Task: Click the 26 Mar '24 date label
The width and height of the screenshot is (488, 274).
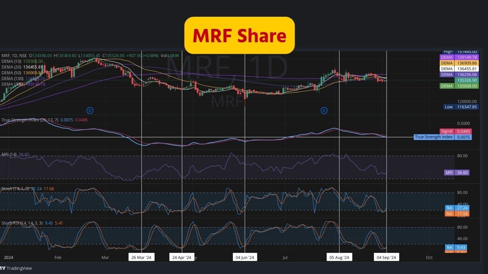Action: tap(141, 258)
